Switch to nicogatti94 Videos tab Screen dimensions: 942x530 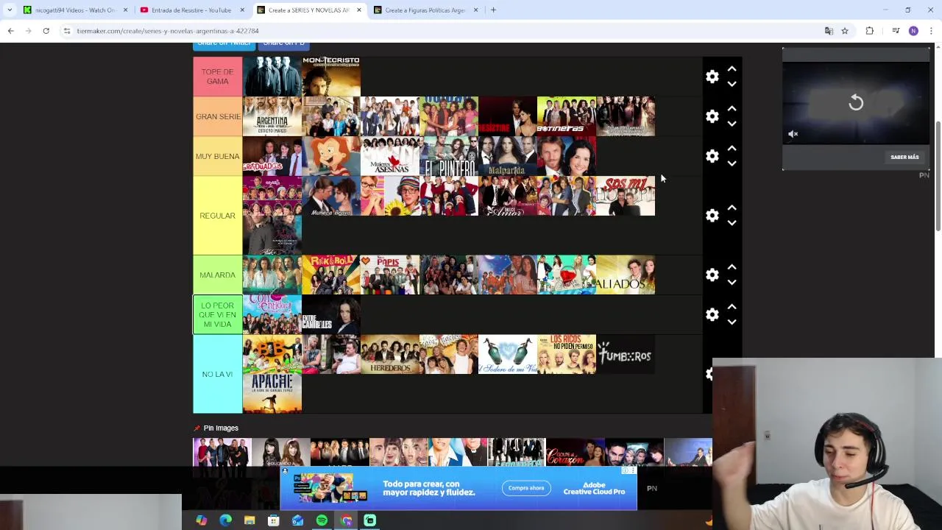(x=76, y=10)
